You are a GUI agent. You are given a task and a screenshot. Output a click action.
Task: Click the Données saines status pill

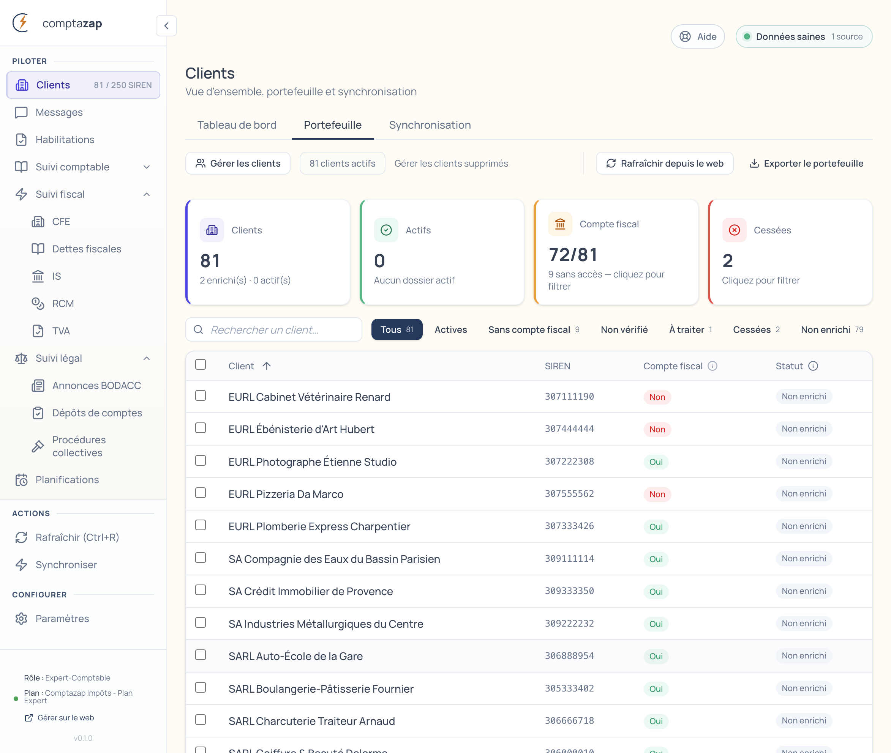point(804,37)
